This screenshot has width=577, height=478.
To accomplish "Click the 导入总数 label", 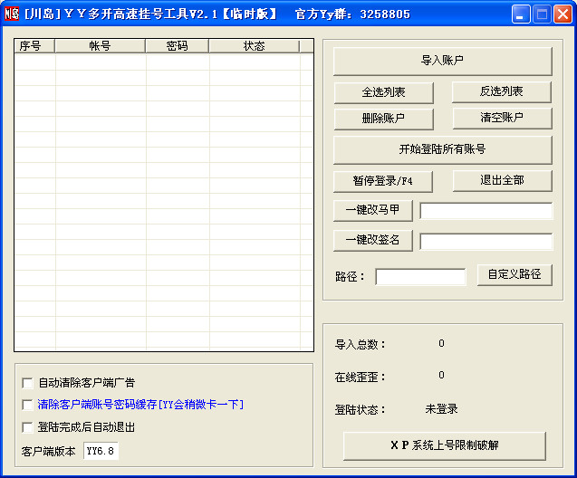I will click(360, 345).
